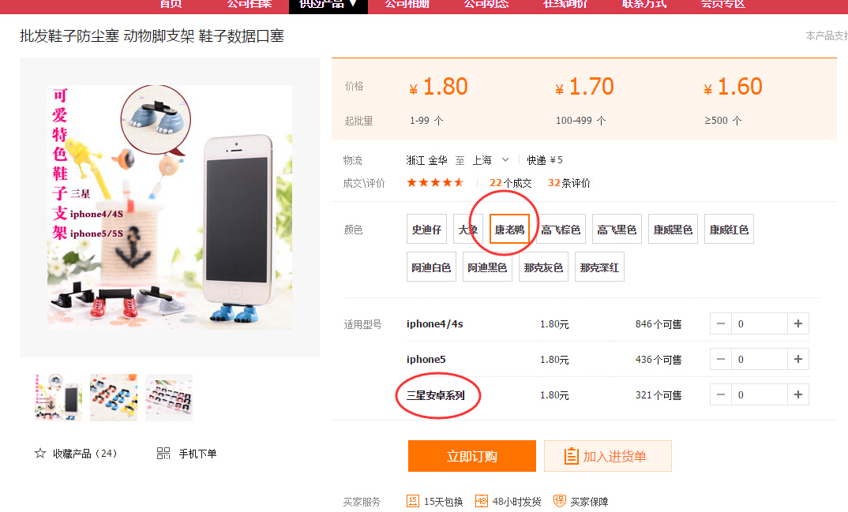848x512 pixels.
Task: Click the 立即订购 button
Action: [472, 456]
